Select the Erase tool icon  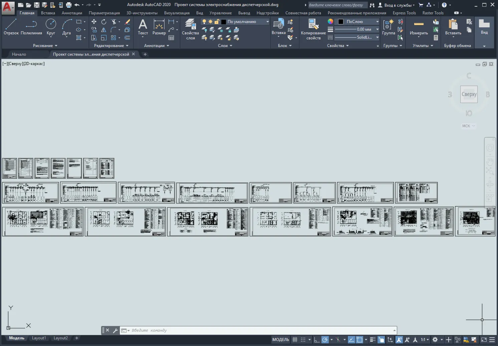pyautogui.click(x=127, y=22)
